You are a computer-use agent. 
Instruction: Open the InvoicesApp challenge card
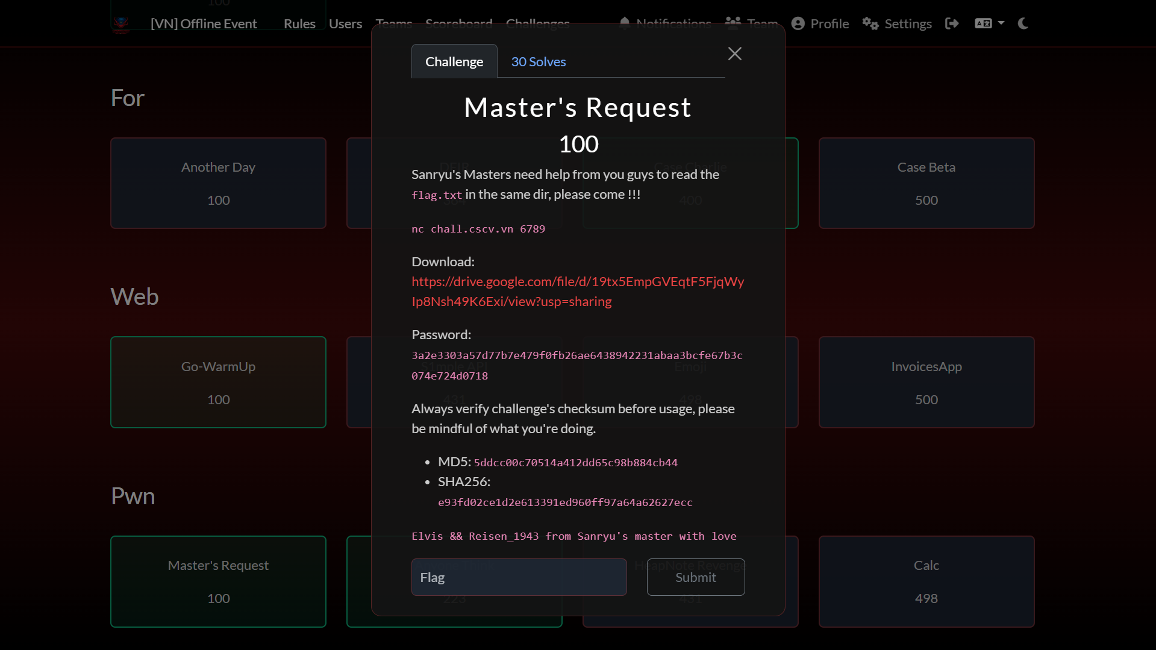pos(926,382)
